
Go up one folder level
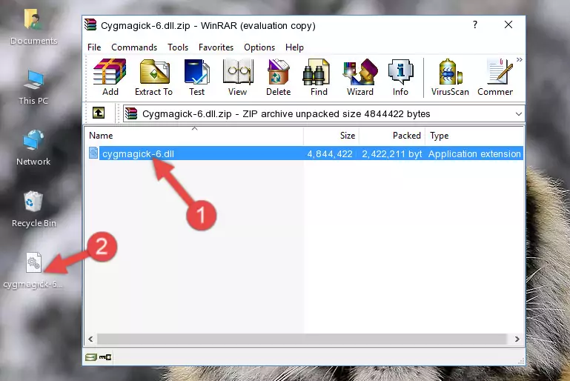(x=99, y=113)
